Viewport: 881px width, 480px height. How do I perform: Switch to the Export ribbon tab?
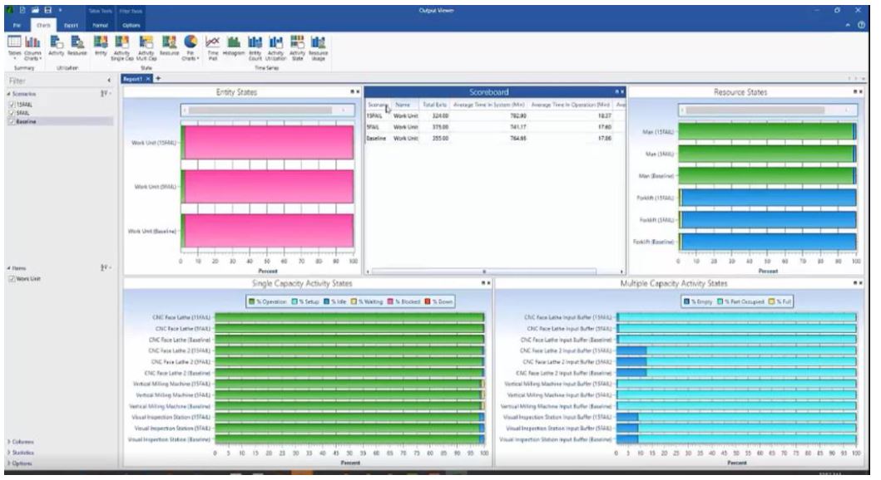[x=72, y=25]
